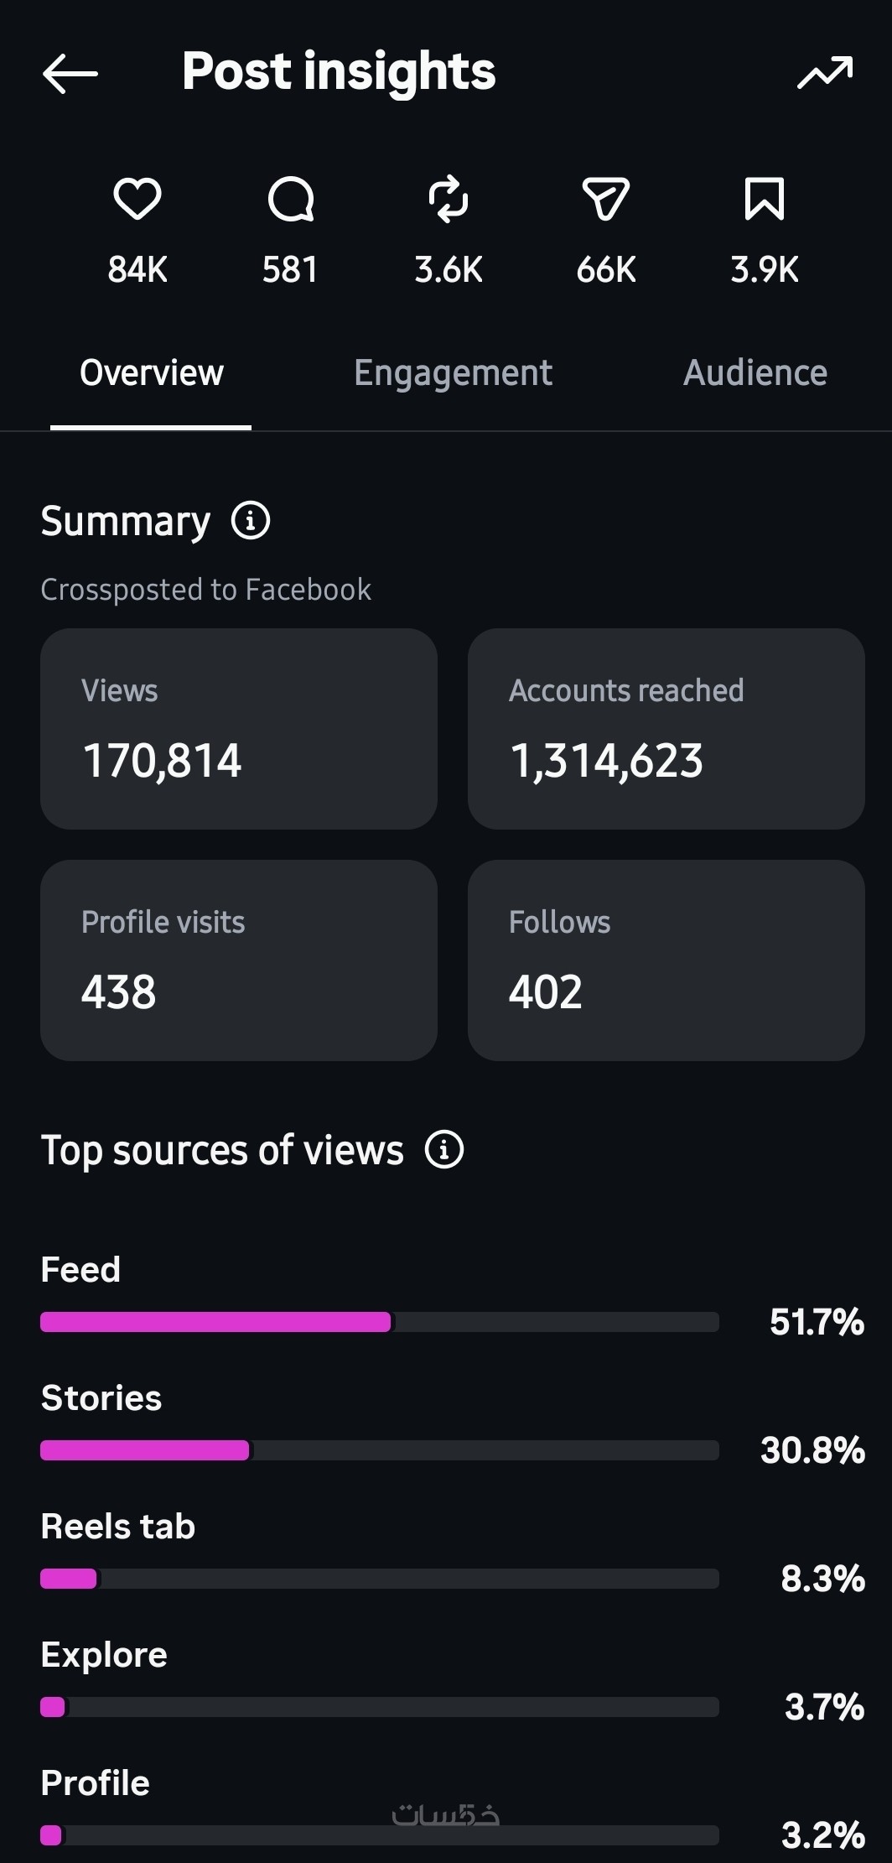Tap the back arrow icon
892x1863 pixels.
tap(70, 74)
